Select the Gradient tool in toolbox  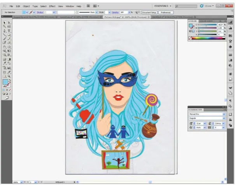point(9,59)
